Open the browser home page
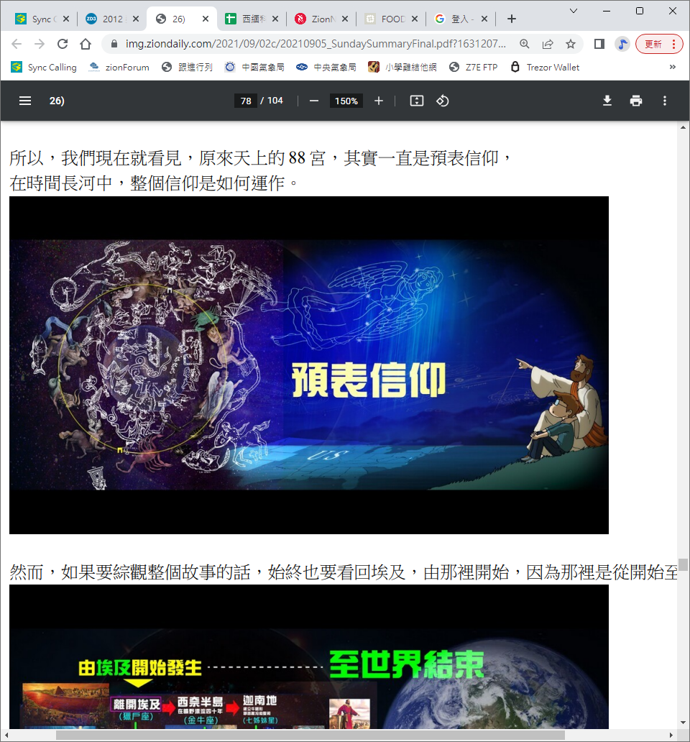 pos(86,44)
